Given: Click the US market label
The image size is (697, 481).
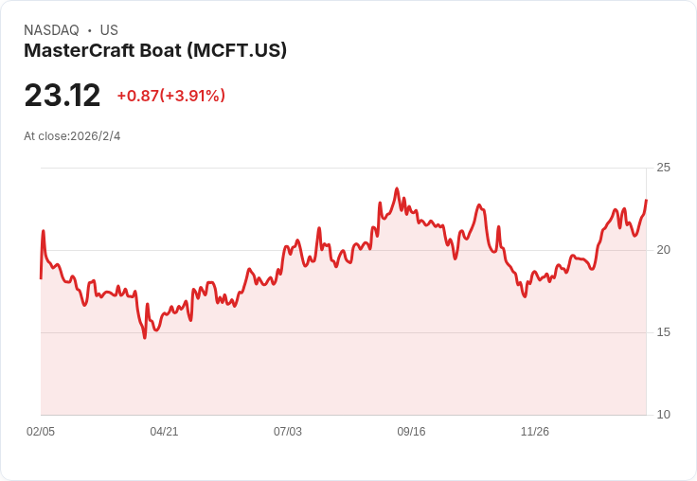Looking at the screenshot, I should 109,30.
